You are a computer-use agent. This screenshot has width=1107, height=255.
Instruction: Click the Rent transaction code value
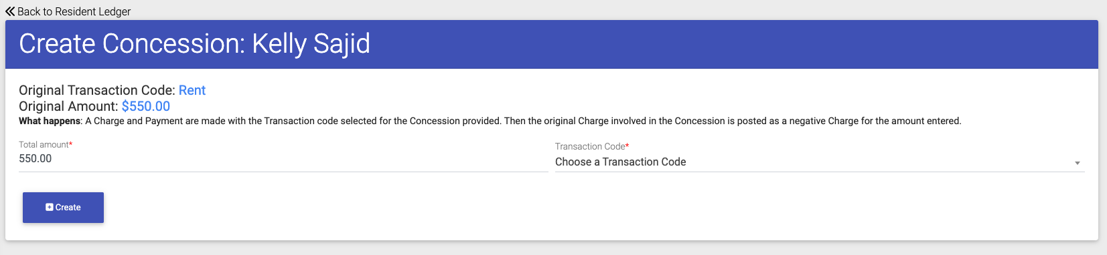[192, 90]
